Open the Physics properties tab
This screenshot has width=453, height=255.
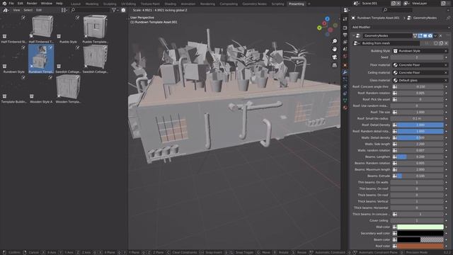(x=345, y=86)
